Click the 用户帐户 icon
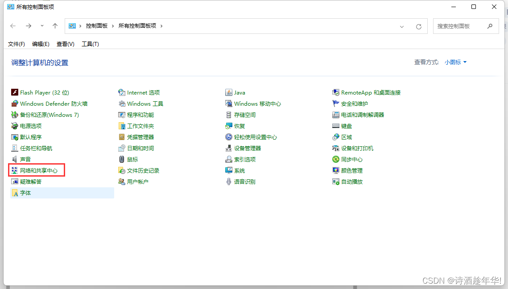Viewport: 508px width, 289px height. (121, 182)
